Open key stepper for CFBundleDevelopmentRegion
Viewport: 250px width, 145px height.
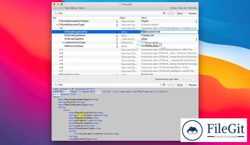117,21
